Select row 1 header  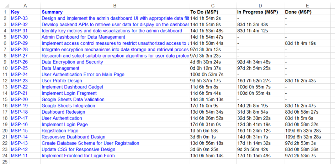tap(5, 12)
